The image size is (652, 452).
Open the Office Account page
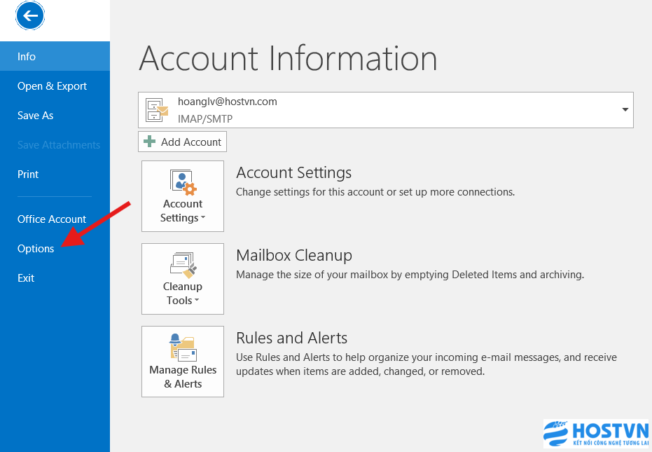(52, 219)
